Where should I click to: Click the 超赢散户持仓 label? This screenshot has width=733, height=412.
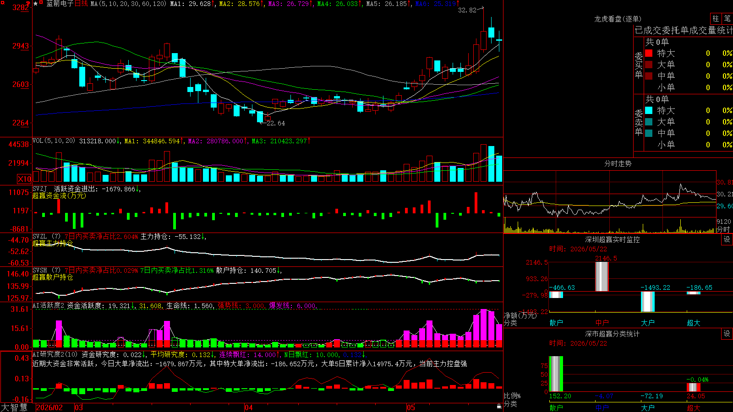53,277
